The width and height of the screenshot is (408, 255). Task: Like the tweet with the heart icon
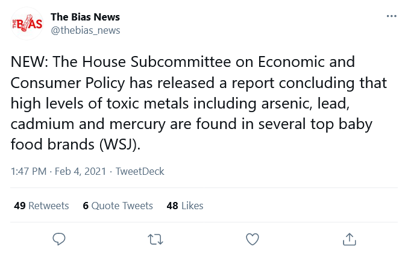253,239
